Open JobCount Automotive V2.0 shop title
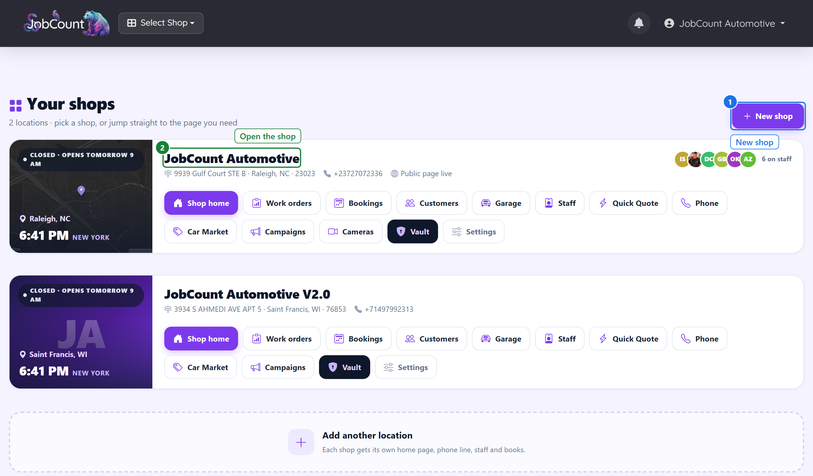The image size is (813, 476). tap(247, 294)
